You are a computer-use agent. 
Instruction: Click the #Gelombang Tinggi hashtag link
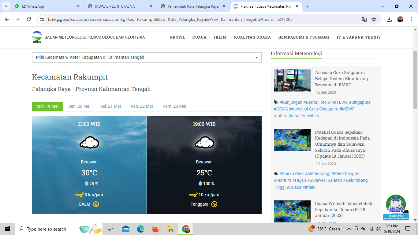coord(321,184)
